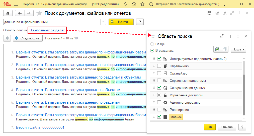This screenshot has width=254, height=136.
Task: Open result 4 Даты запрета данных по объектам
Action: 68,90
